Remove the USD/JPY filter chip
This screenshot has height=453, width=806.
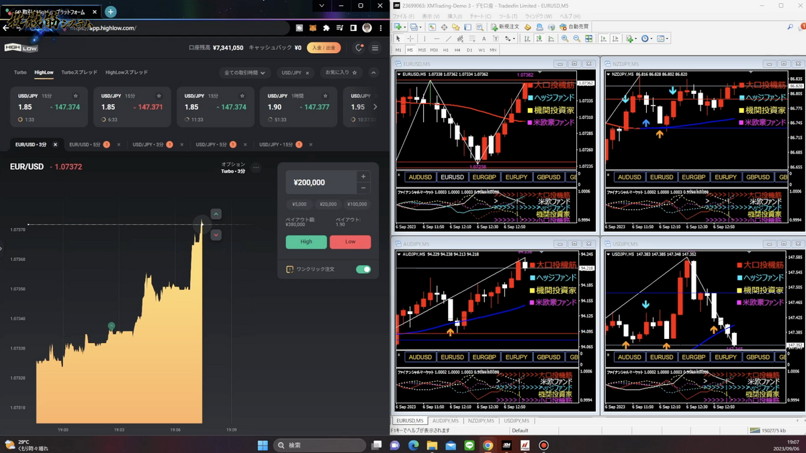[308, 72]
